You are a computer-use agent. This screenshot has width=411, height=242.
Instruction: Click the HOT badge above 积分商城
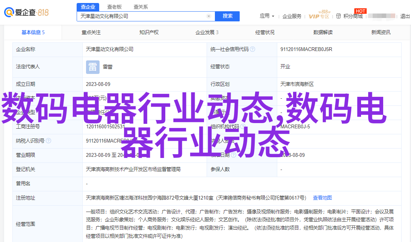tap(360, 11)
